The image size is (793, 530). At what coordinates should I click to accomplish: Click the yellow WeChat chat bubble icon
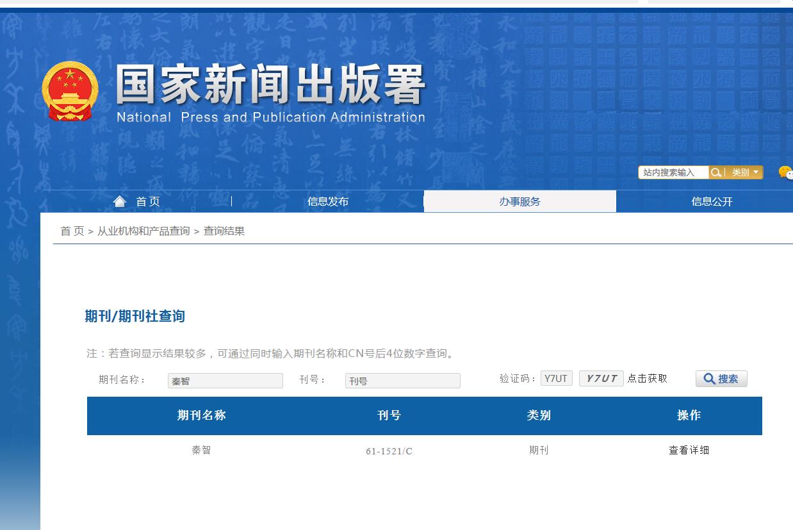785,172
